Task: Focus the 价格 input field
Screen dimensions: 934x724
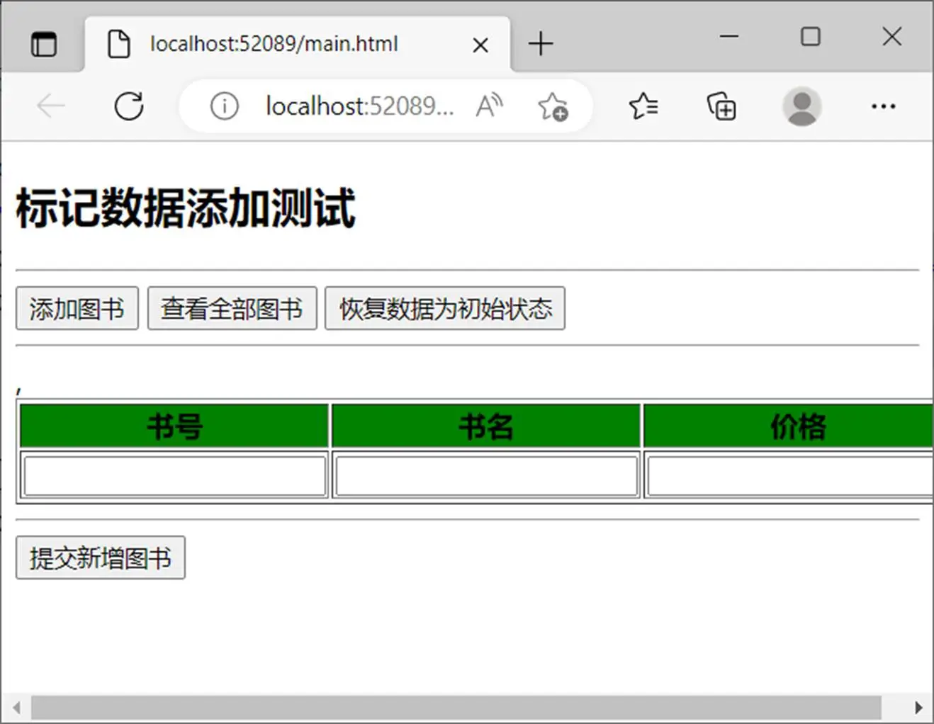Action: 790,475
